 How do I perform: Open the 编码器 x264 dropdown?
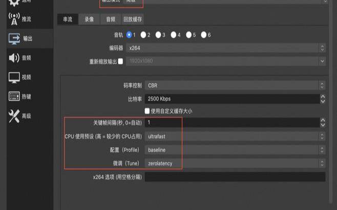pyautogui.click(x=226, y=48)
